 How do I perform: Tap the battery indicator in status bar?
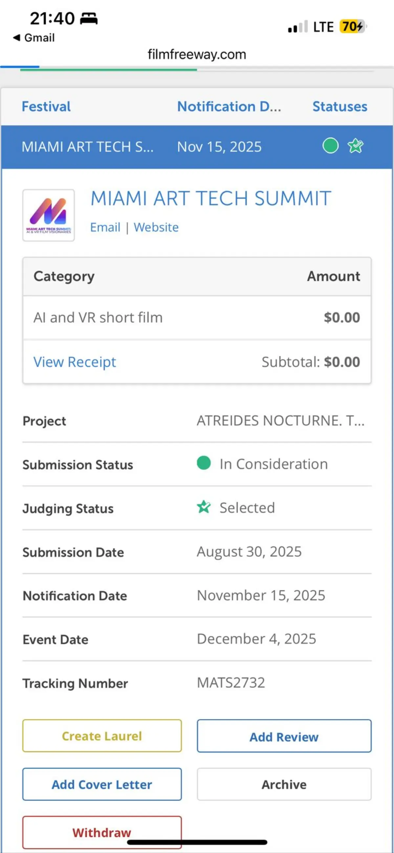(353, 27)
